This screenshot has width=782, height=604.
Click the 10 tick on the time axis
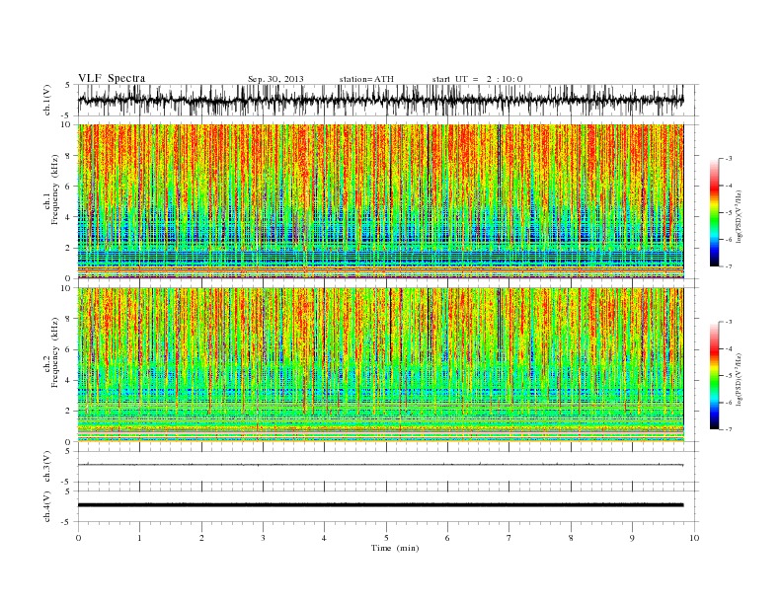tap(694, 538)
